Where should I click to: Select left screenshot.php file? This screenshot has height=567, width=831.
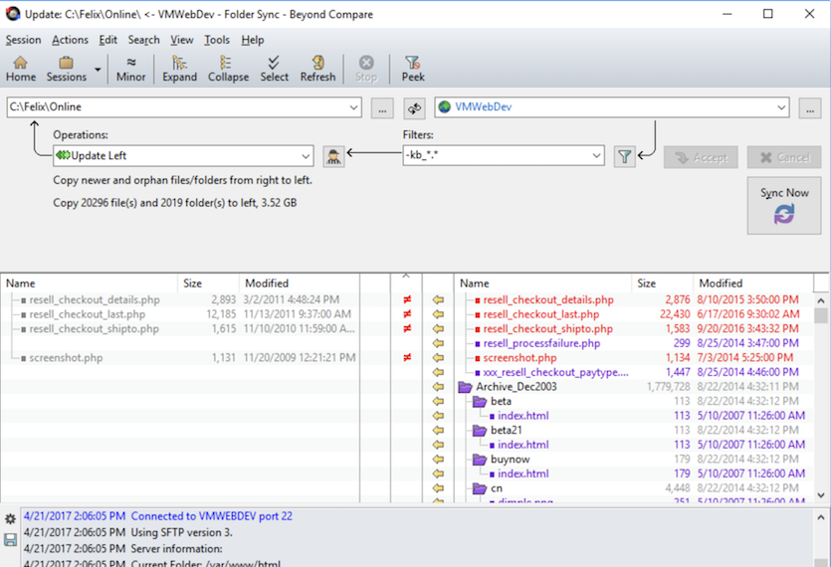click(66, 358)
